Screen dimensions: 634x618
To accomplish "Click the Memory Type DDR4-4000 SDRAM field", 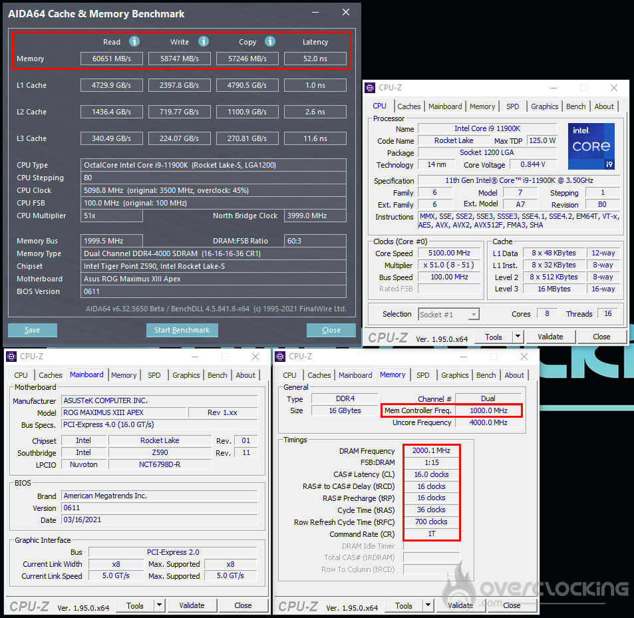I will [x=214, y=253].
